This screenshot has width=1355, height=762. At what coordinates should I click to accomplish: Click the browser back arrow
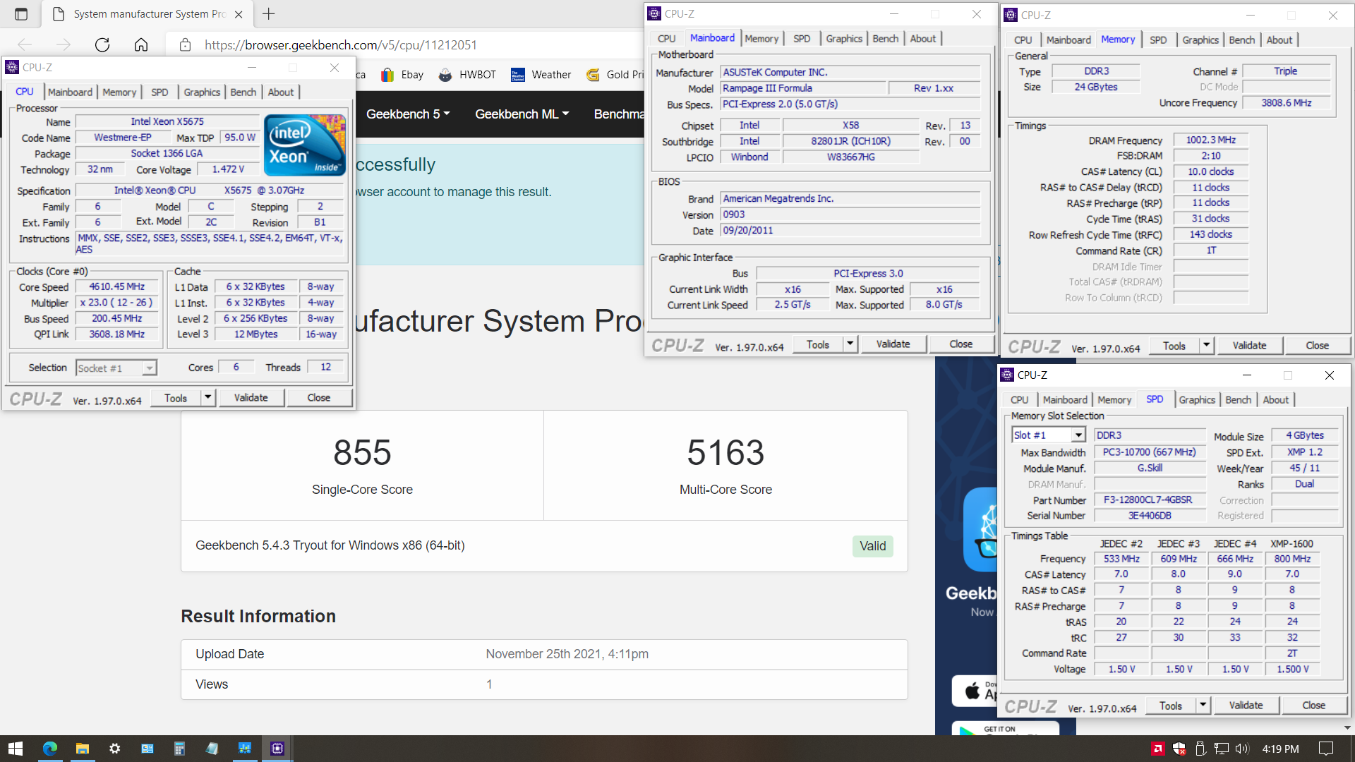(x=25, y=45)
